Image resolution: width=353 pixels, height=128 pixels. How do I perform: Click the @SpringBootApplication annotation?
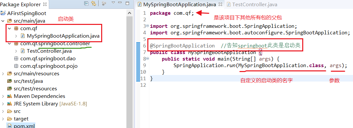click(182, 46)
